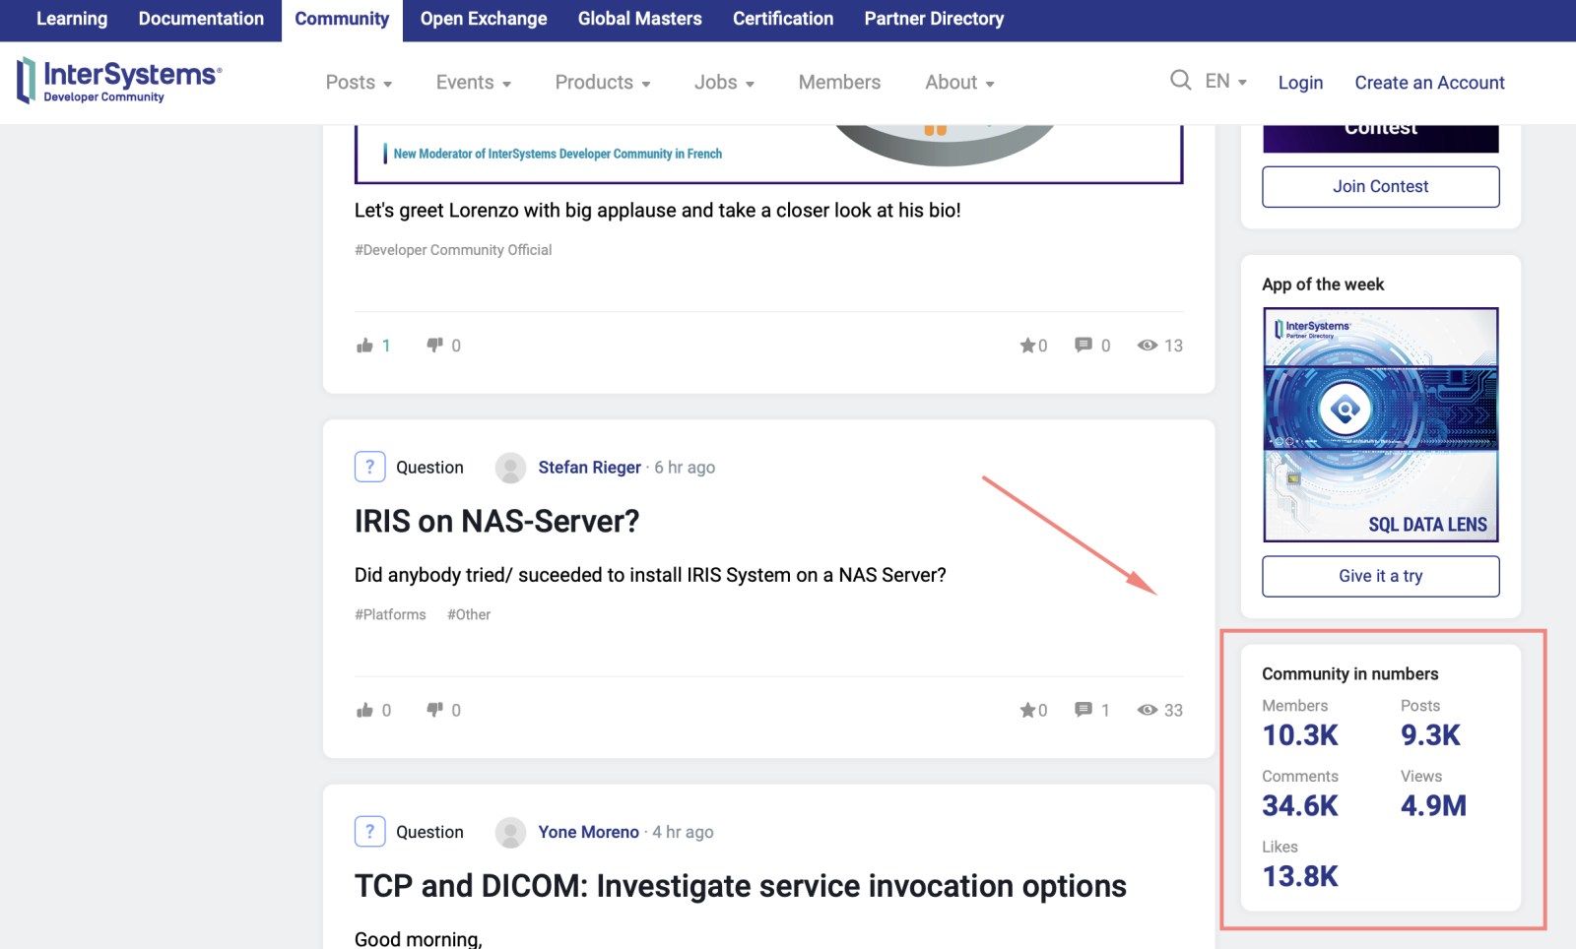Switch to the Open Exchange tab
The image size is (1576, 949).
[483, 19]
